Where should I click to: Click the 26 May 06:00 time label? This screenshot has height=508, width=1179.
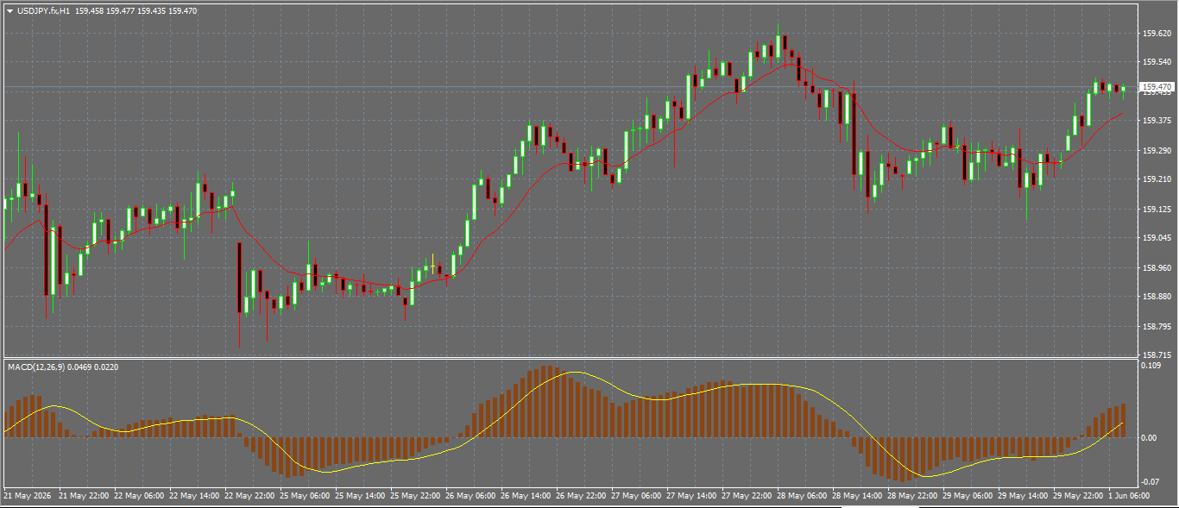click(471, 497)
